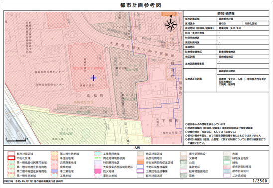Click the blue crosshair at map center

[93, 78]
